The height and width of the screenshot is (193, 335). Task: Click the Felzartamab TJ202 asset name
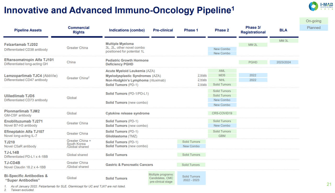21,45
